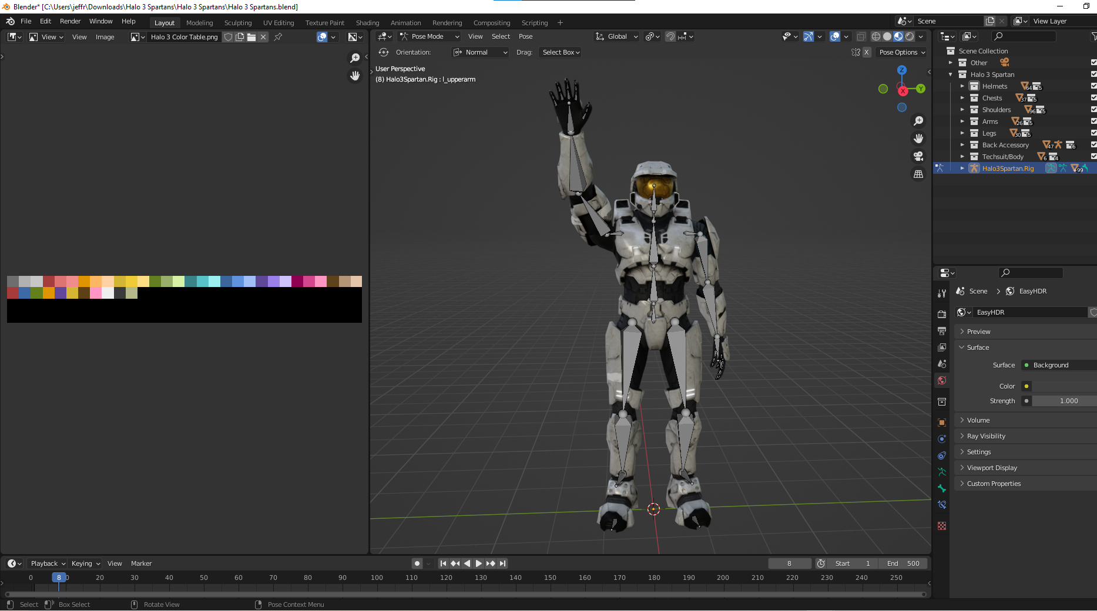Toggle auto keying record button

click(417, 563)
